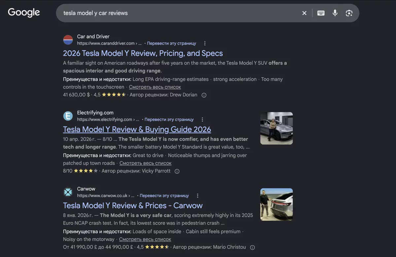The height and width of the screenshot is (257, 396).
Task: Click the 41 630,00 $ price text
Action: (76, 95)
